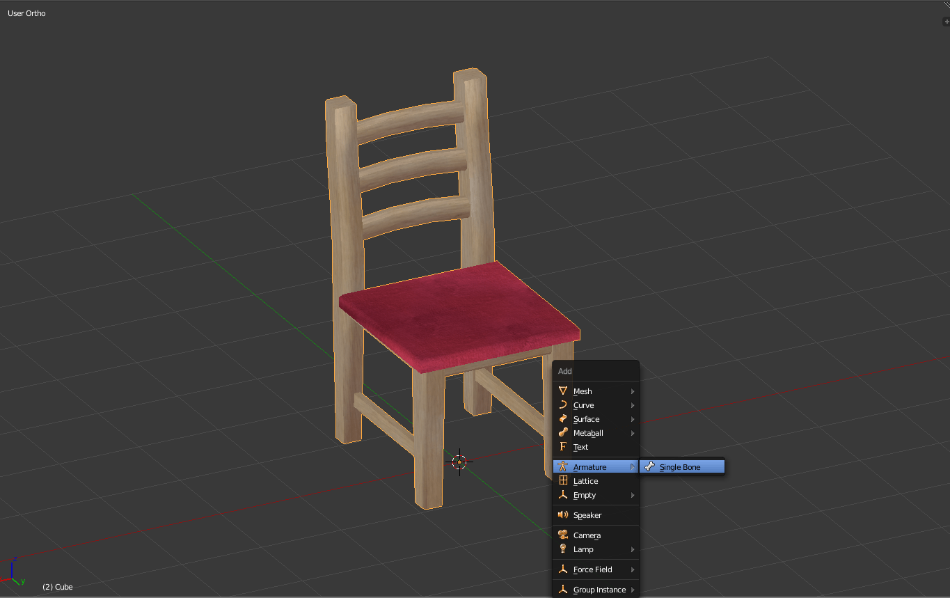Click the Text 'F' icon

pyautogui.click(x=563, y=447)
